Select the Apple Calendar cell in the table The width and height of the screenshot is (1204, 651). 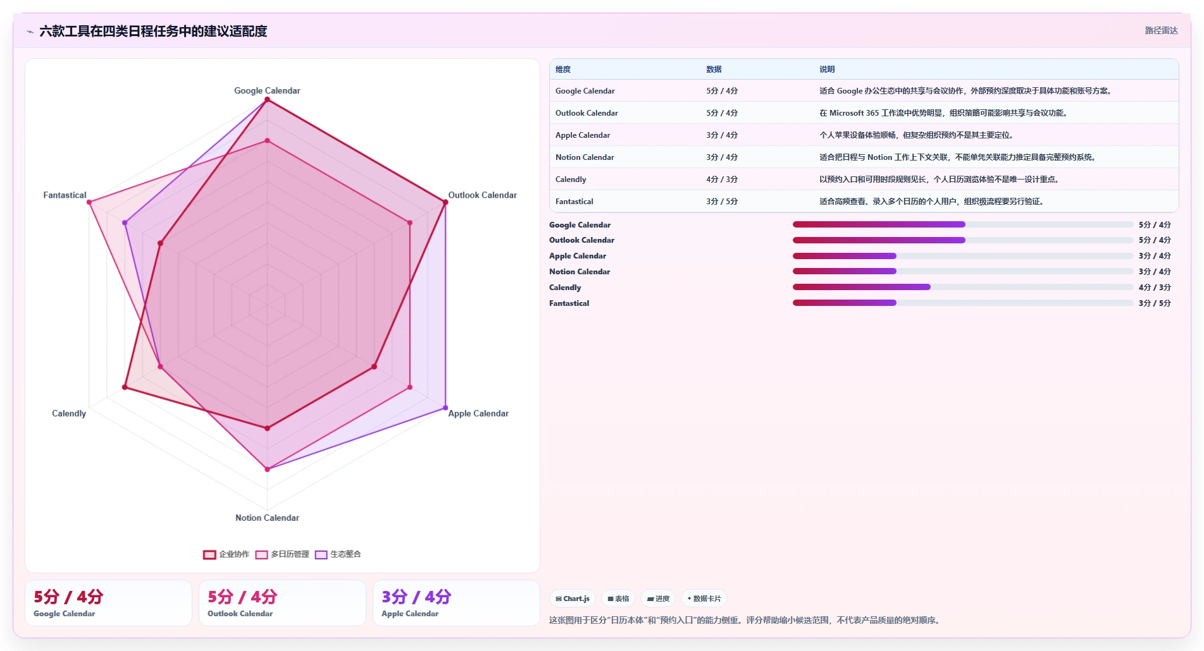click(x=583, y=135)
